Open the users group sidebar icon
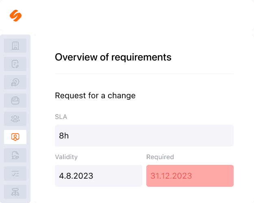The width and height of the screenshot is (254, 203). click(15, 119)
